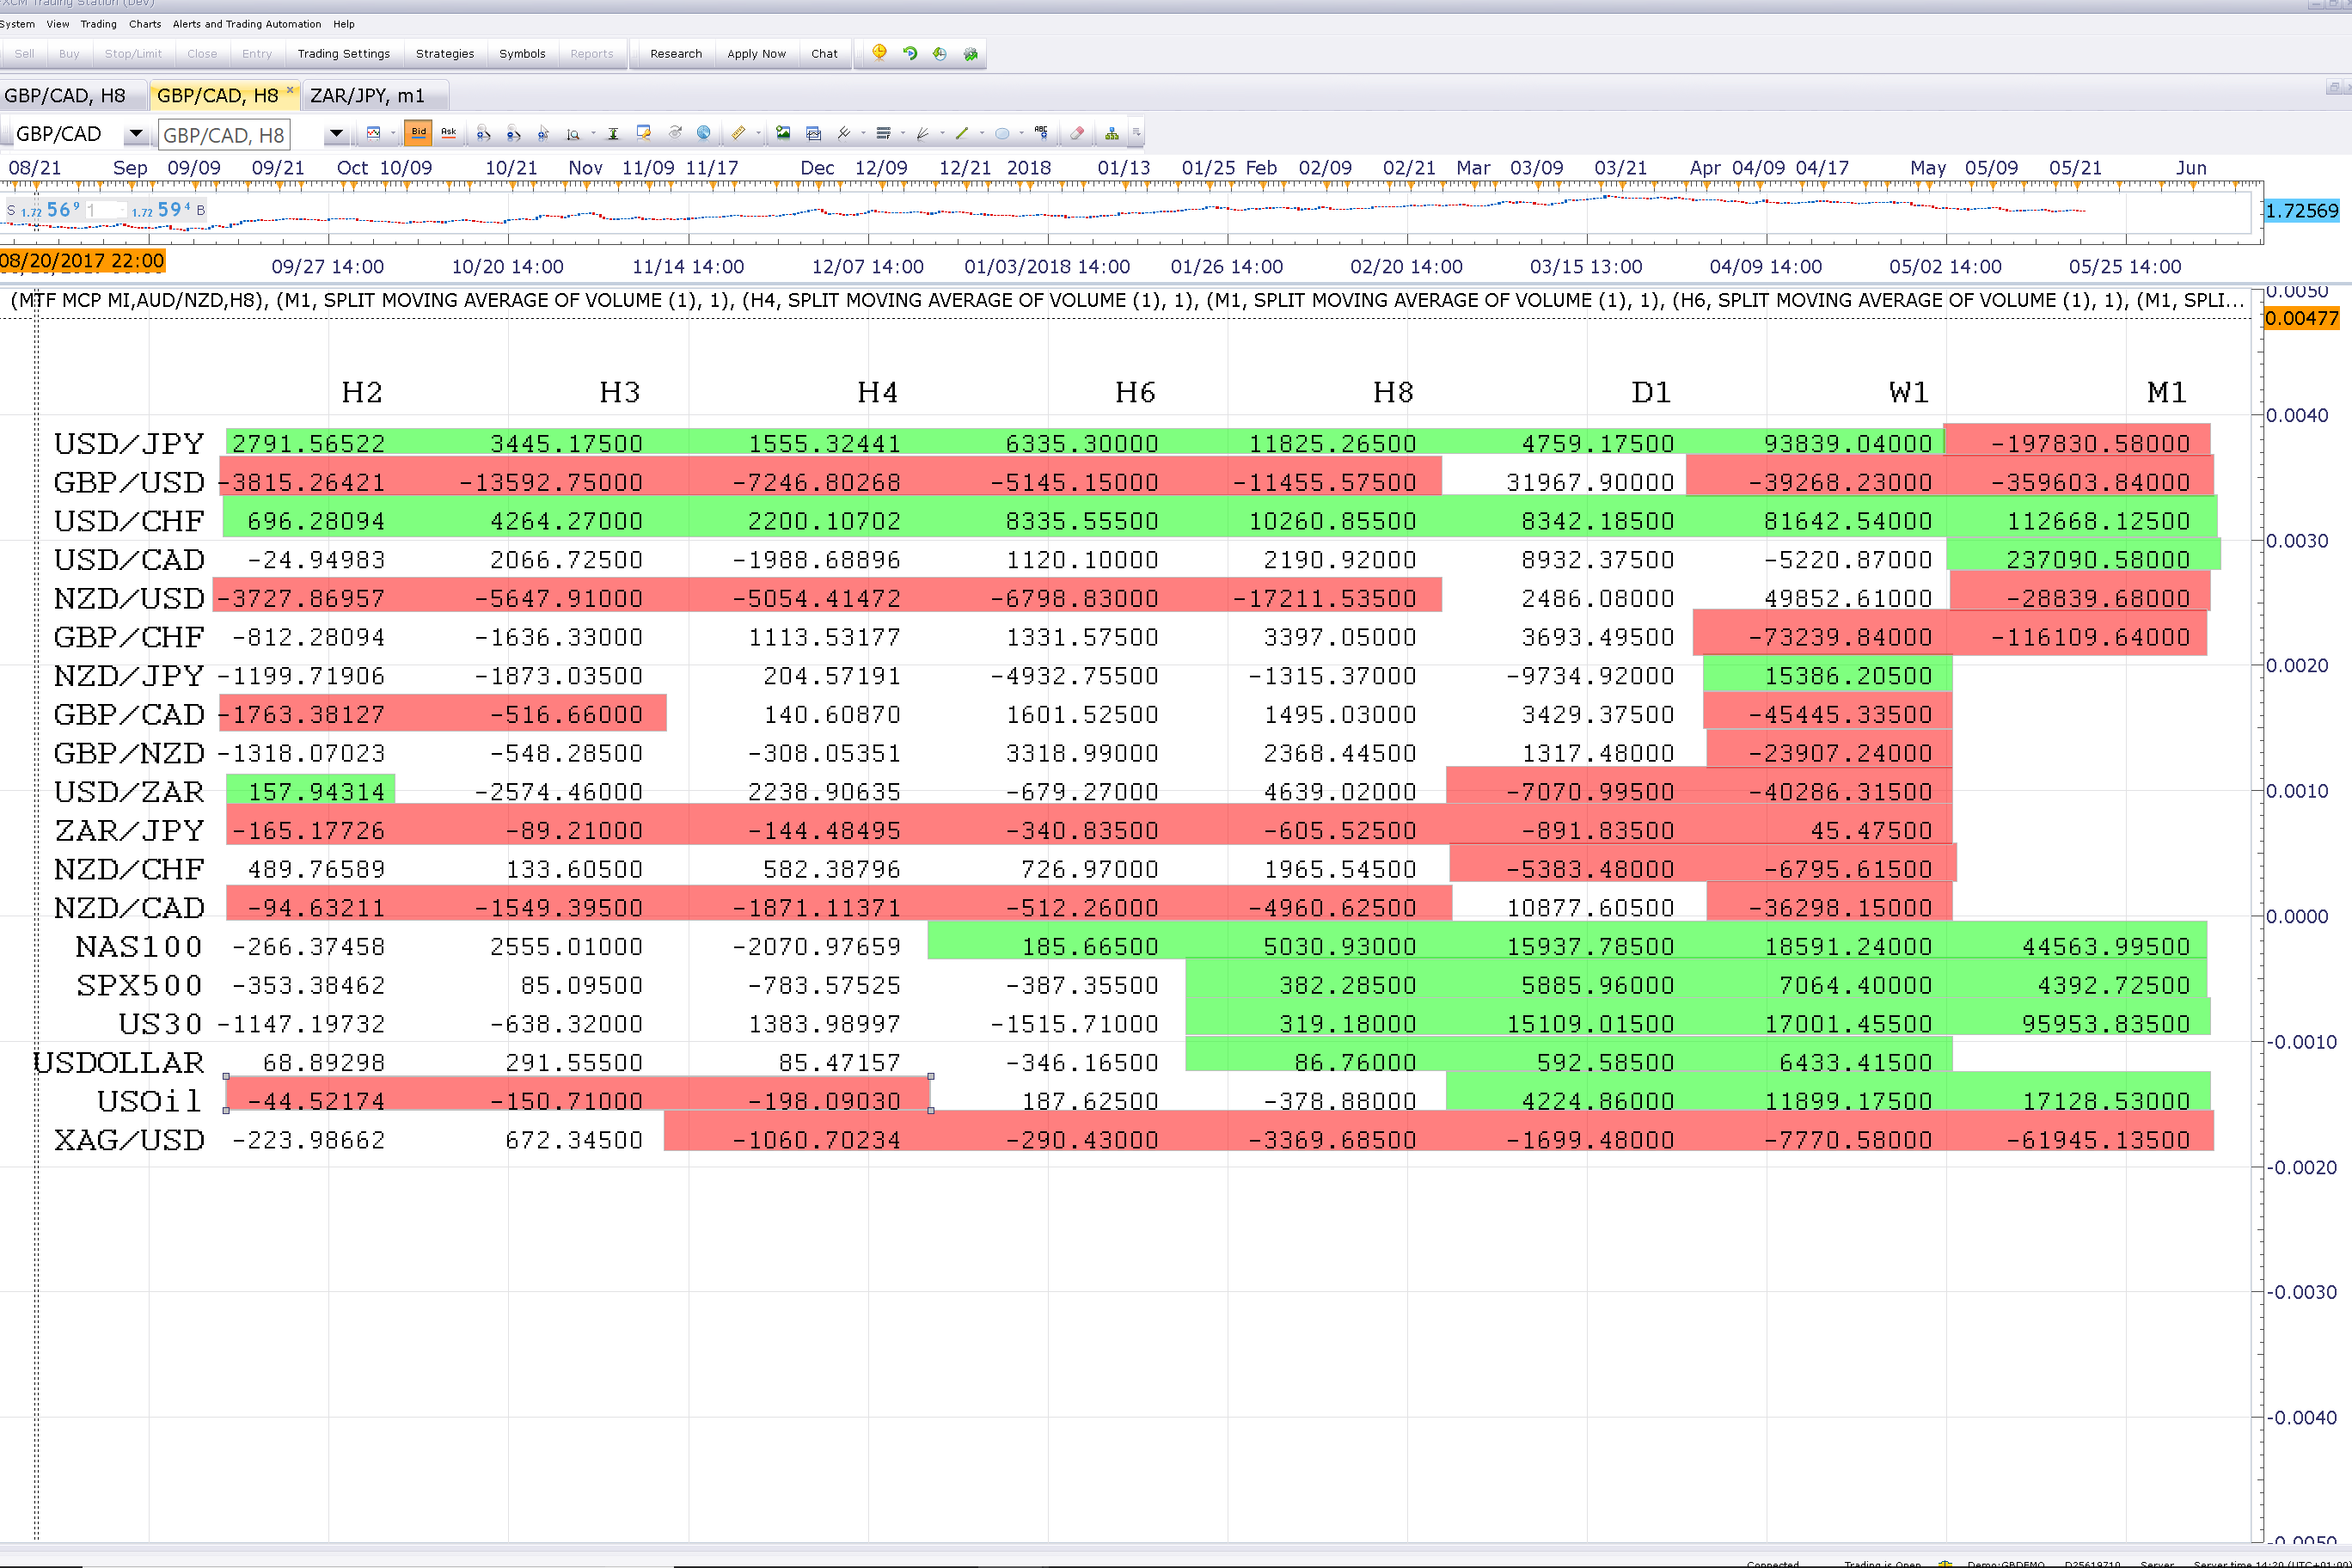Close the active GBP/CAD, H8 tab
Screen dimensions: 2352x1568
tap(290, 90)
